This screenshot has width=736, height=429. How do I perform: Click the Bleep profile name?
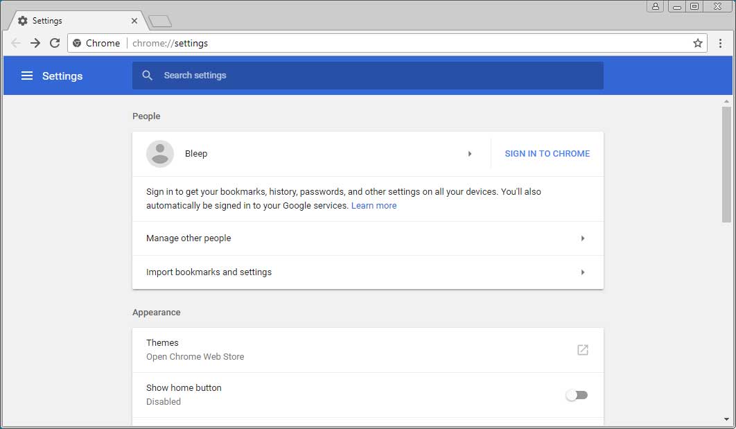click(x=196, y=153)
